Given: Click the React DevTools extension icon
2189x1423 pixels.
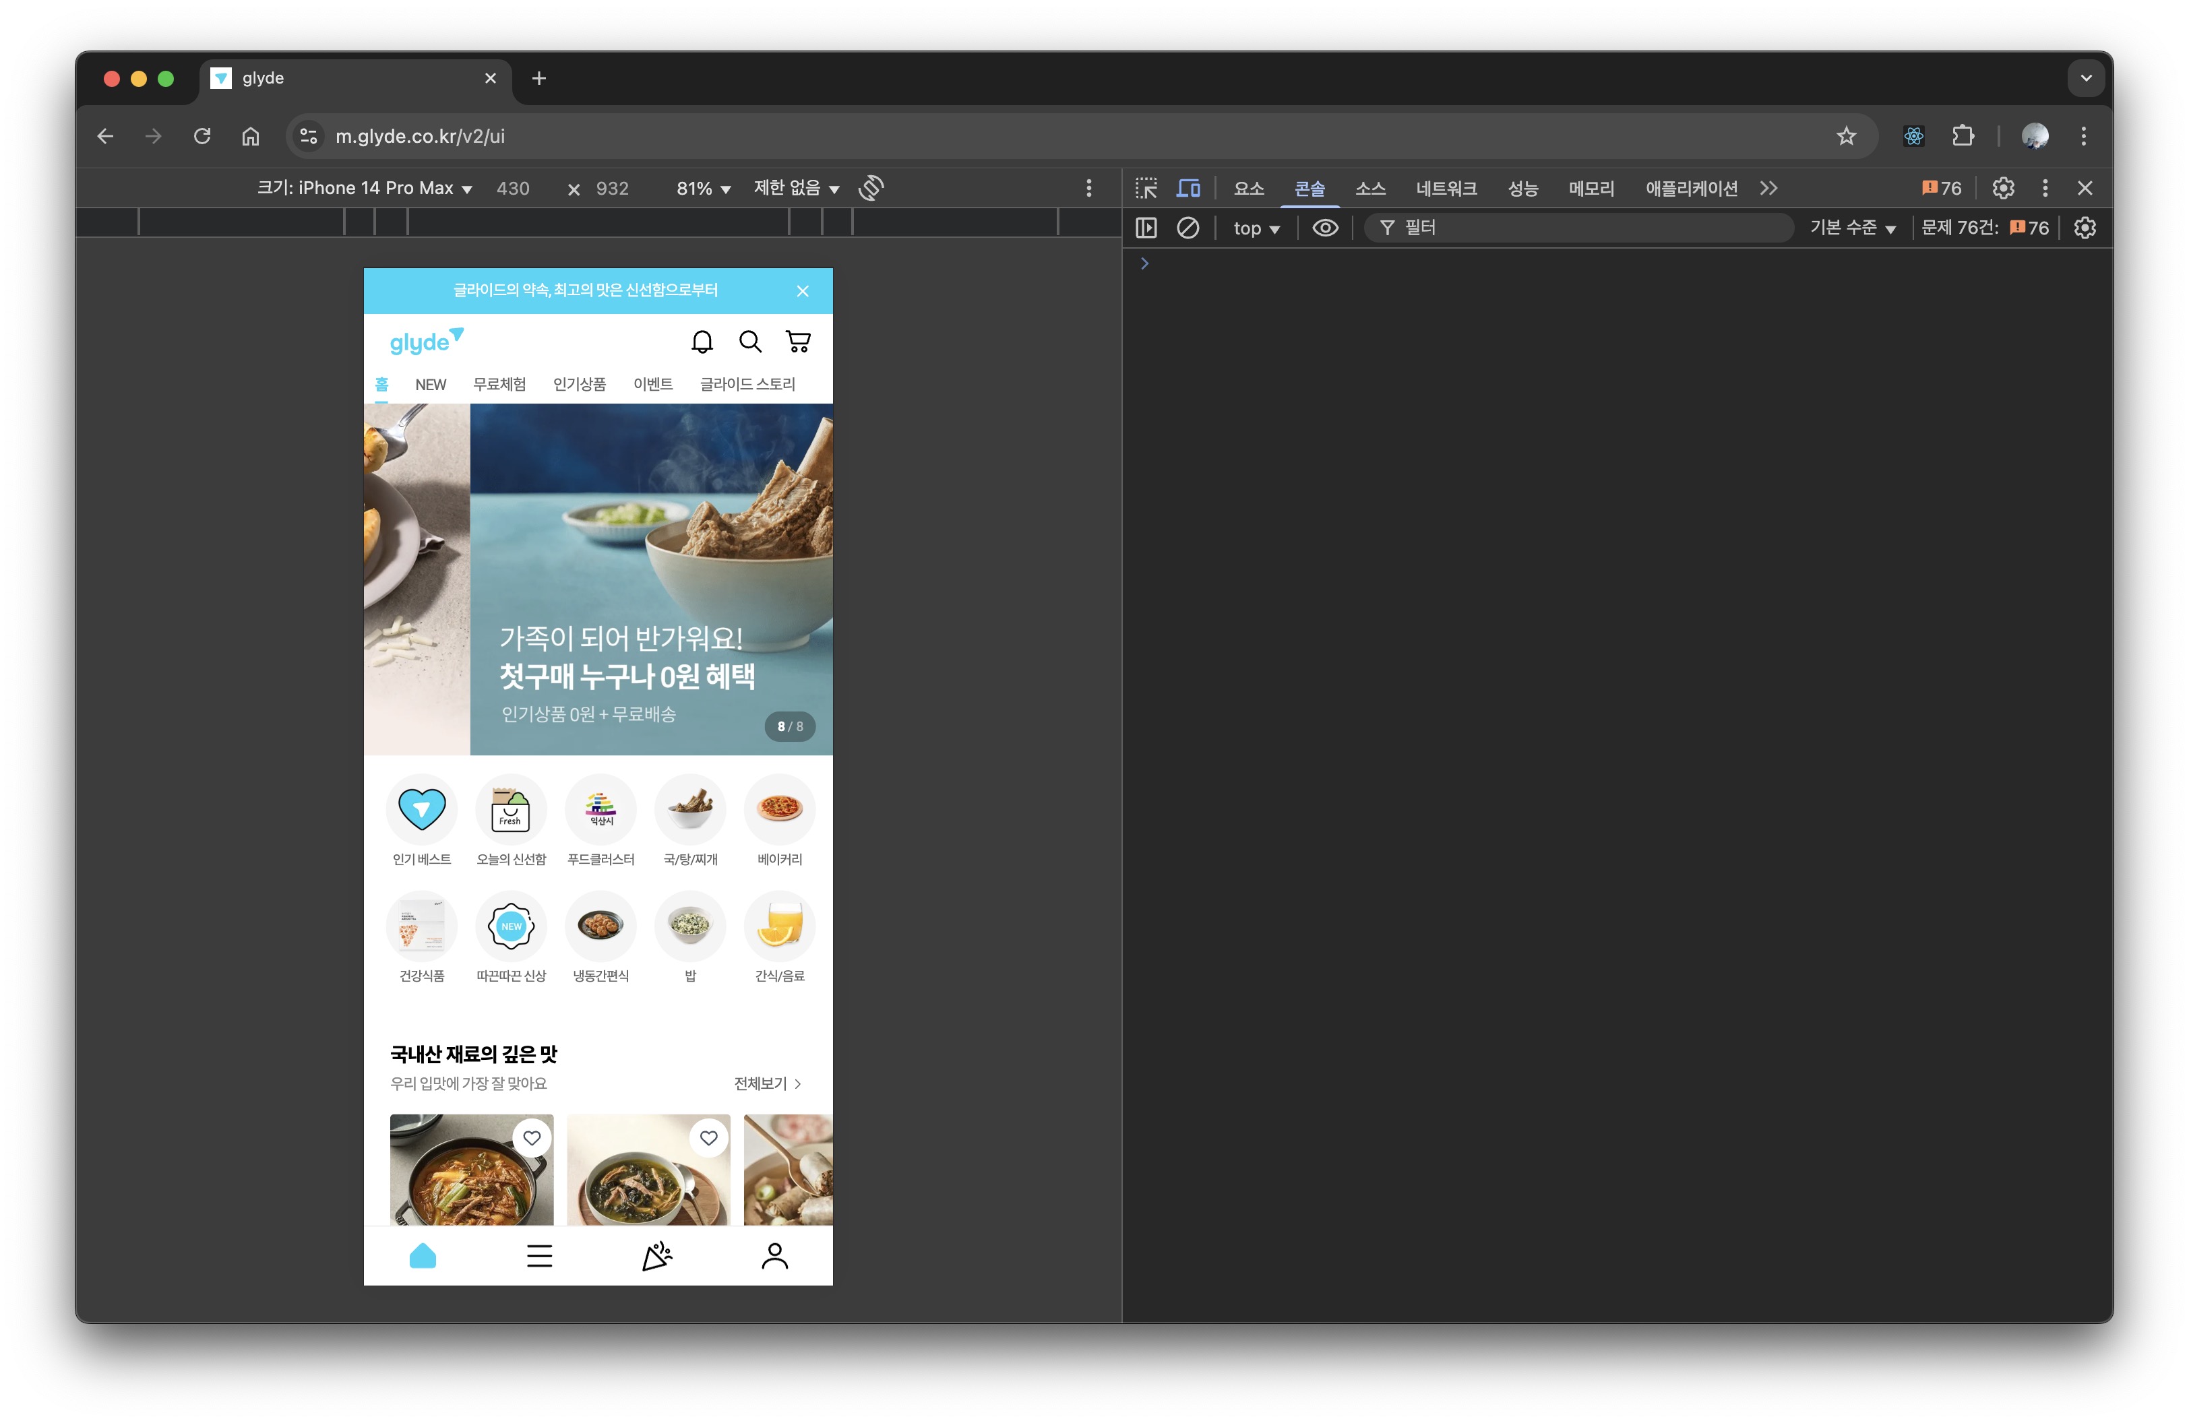Looking at the screenshot, I should tap(1914, 136).
